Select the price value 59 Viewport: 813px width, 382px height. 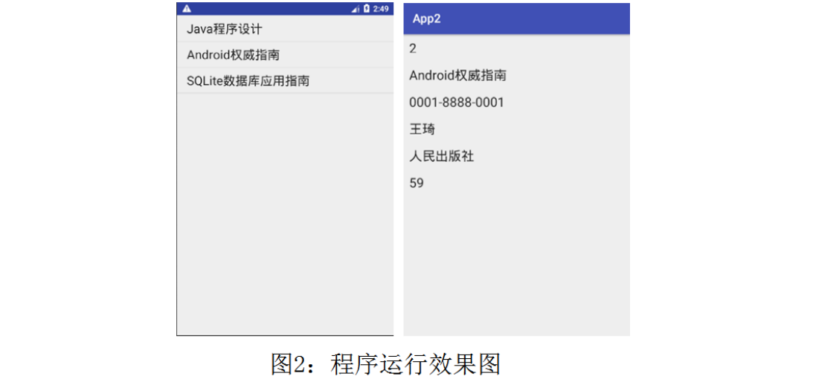point(417,184)
